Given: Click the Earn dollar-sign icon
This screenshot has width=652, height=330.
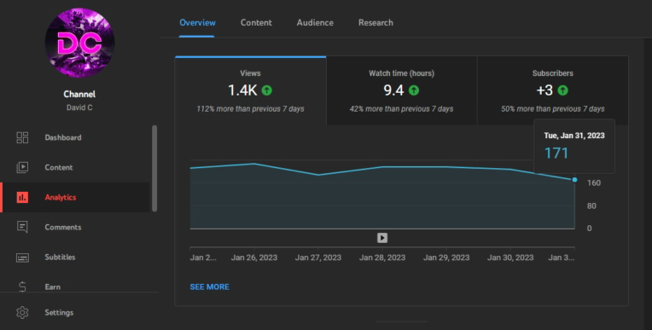Looking at the screenshot, I should tap(22, 287).
